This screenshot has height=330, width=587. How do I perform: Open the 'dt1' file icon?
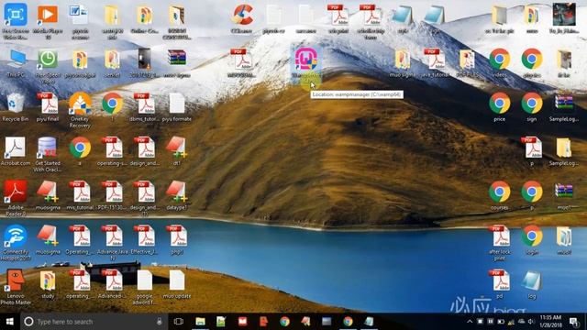pyautogui.click(x=177, y=148)
